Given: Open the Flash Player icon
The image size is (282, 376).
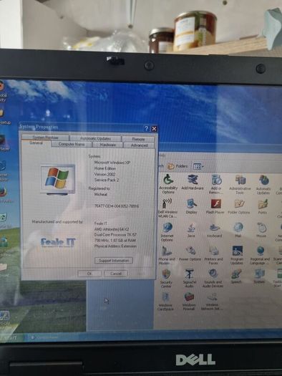Looking at the screenshot, I should [x=215, y=206].
